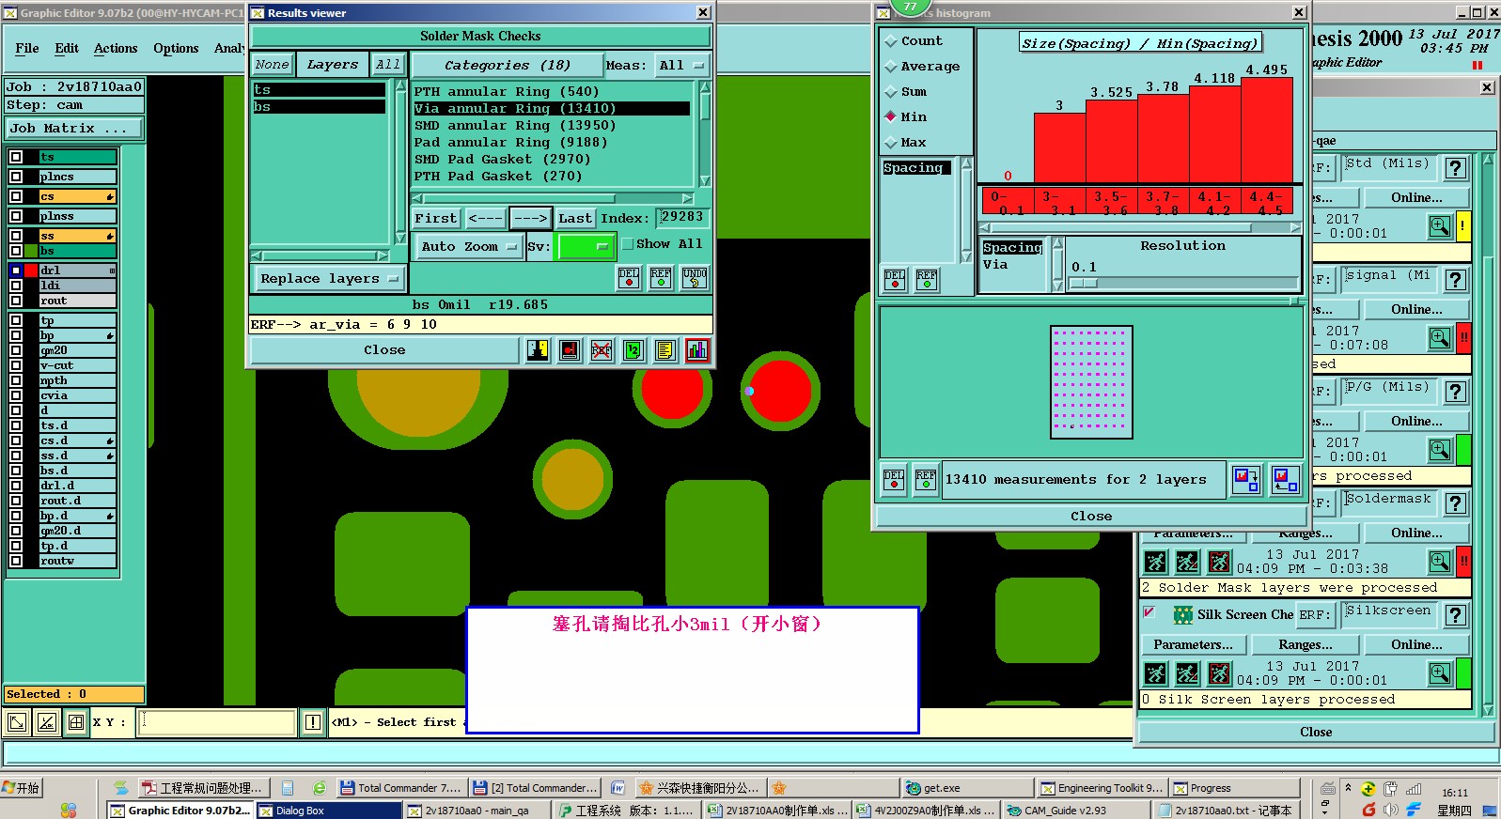1501x819 pixels.
Task: Click help question mark next to Soldermask ERF
Action: pyautogui.click(x=1455, y=503)
